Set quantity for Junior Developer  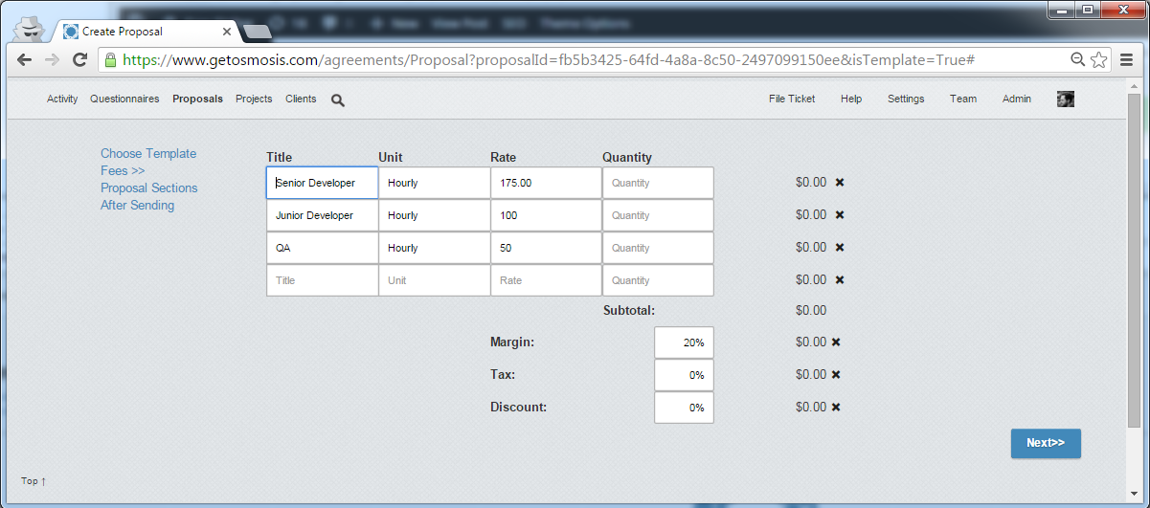[x=658, y=215]
